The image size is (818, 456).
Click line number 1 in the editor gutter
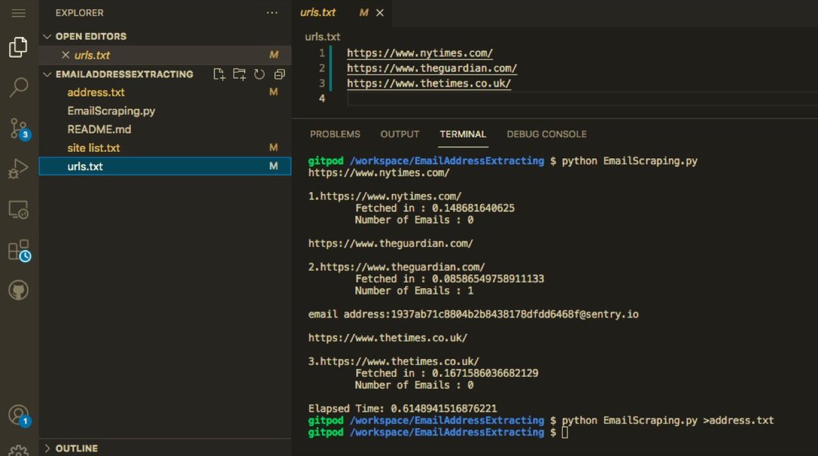[x=322, y=52]
